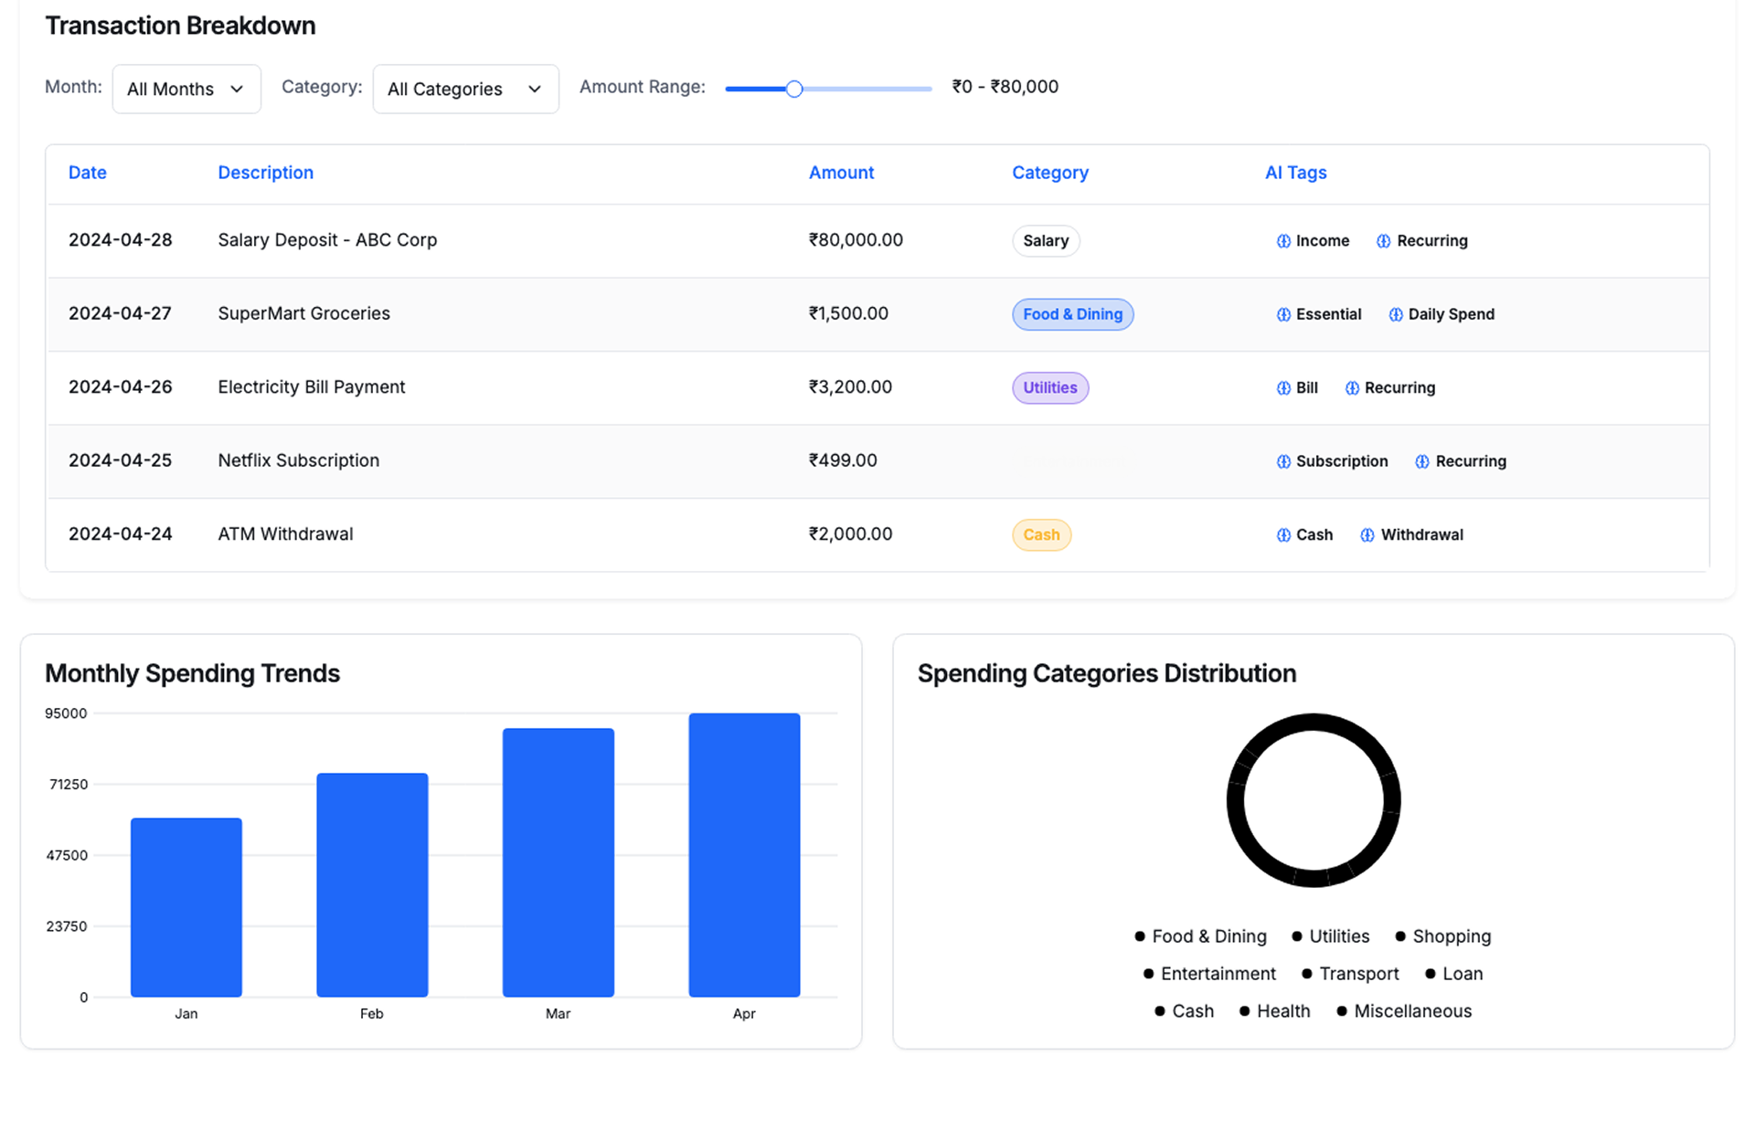
Task: Click the brain icon beside Withdrawal tag
Action: 1367,535
